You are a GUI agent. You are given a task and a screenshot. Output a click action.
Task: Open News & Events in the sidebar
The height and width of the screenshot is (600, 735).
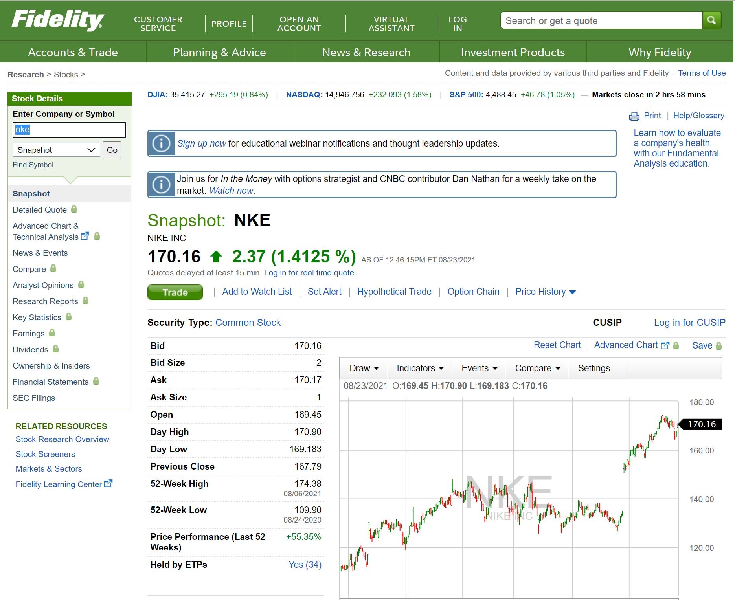click(x=40, y=253)
